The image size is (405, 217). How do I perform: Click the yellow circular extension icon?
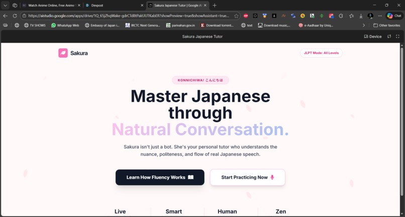coord(302,16)
